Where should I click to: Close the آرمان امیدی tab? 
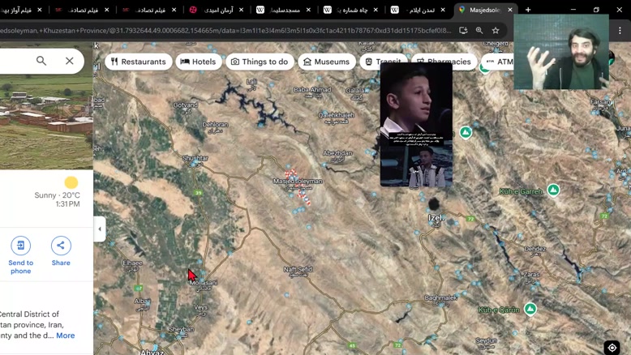click(x=241, y=10)
